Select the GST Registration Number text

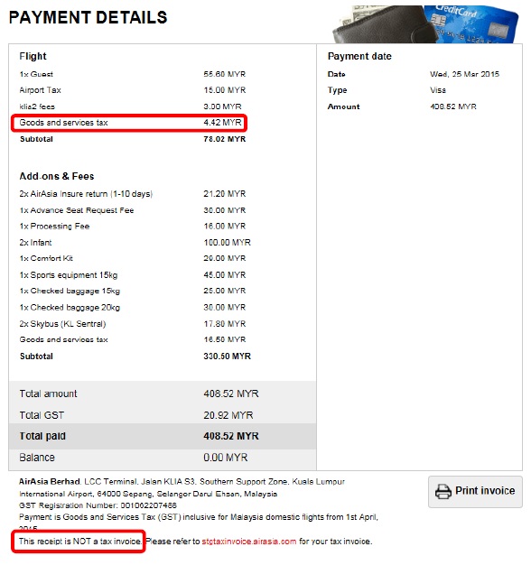(x=98, y=505)
